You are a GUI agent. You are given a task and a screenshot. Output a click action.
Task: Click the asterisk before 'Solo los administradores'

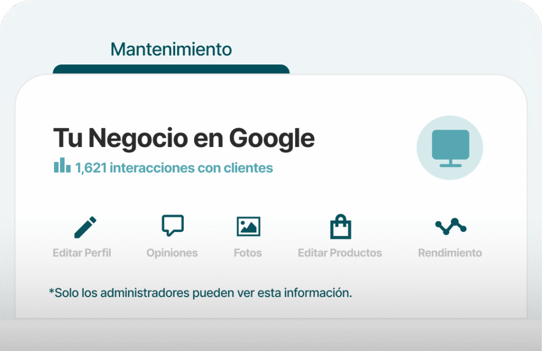(51, 291)
